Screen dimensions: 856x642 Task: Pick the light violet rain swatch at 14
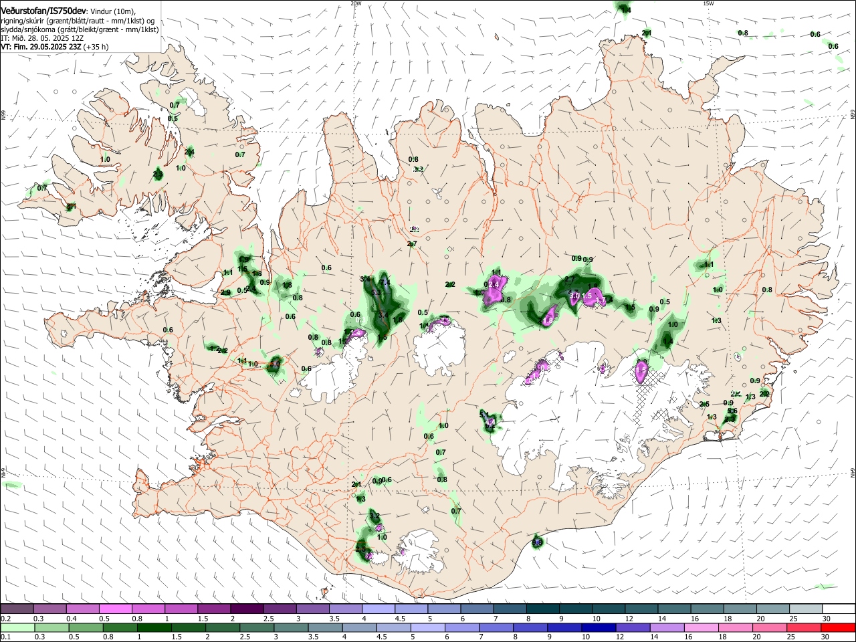click(x=667, y=627)
